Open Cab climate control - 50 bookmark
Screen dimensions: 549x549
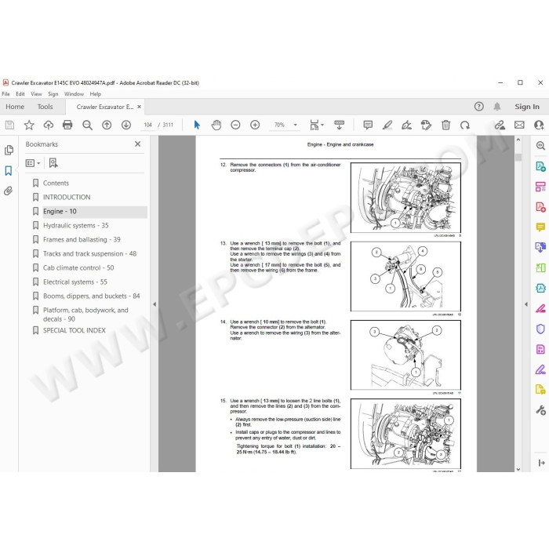pos(78,267)
